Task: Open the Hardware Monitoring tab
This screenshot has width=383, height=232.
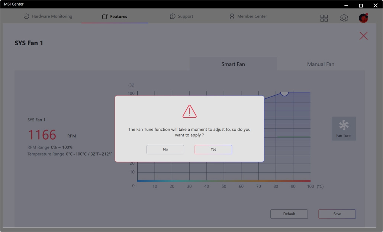Action: coord(48,16)
